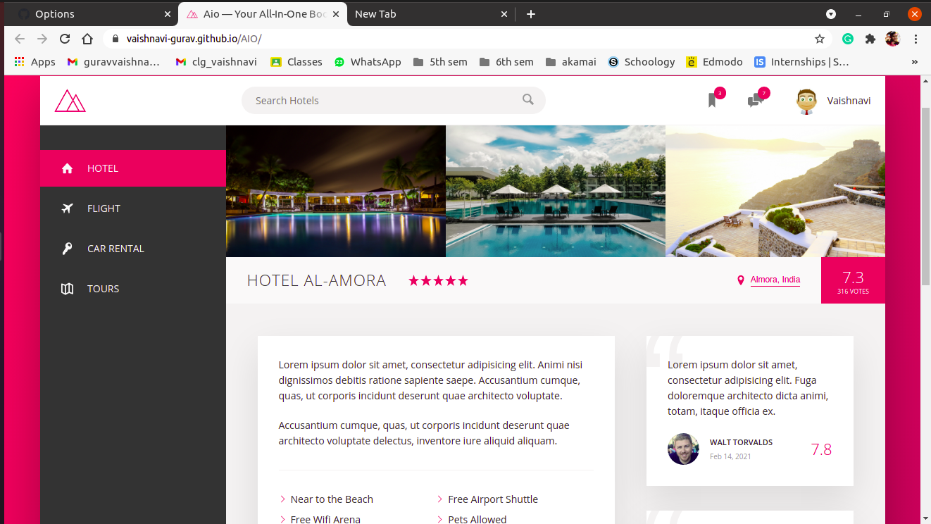Check messages icon with 7 notifications
The width and height of the screenshot is (931, 524).
point(754,101)
